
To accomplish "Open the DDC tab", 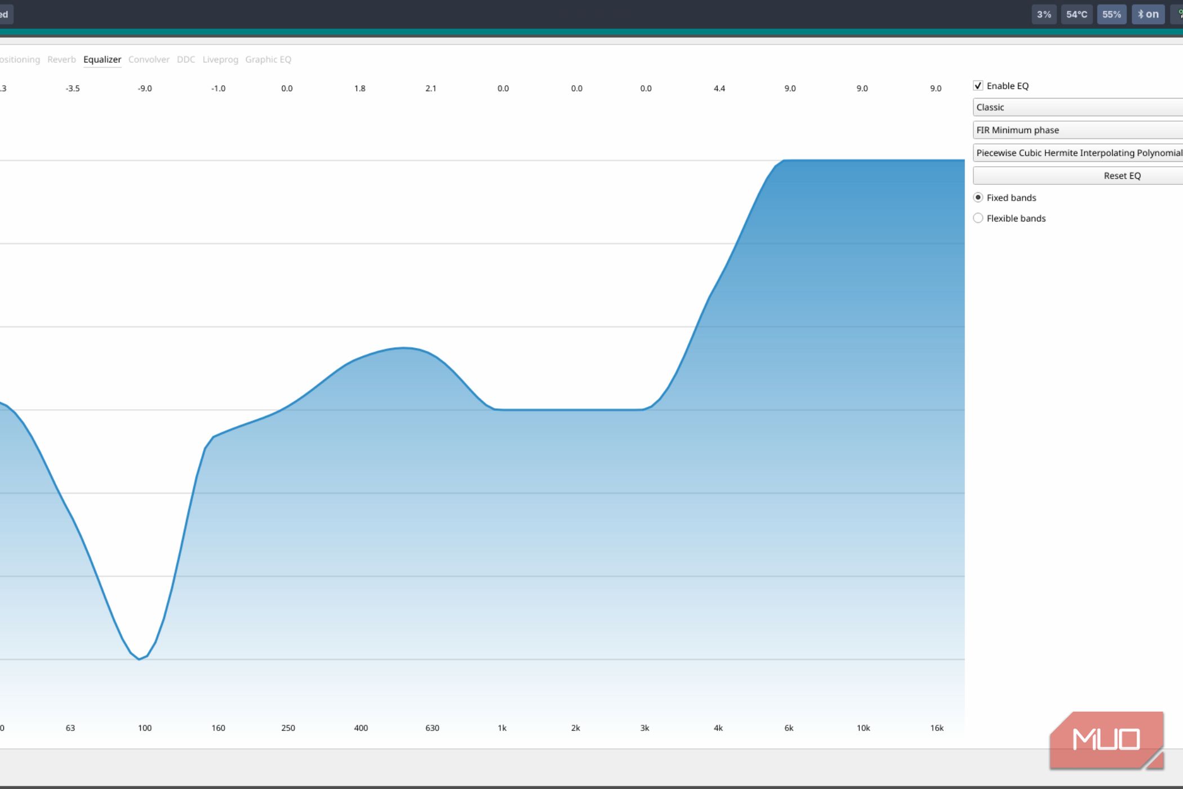I will coord(186,59).
